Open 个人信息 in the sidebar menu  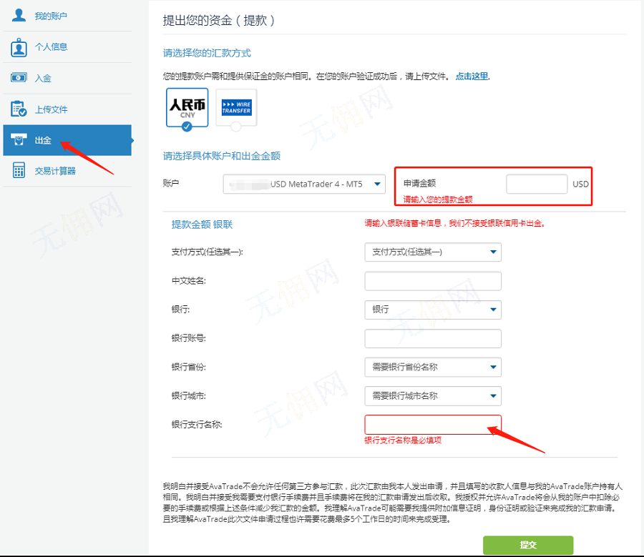[52, 47]
